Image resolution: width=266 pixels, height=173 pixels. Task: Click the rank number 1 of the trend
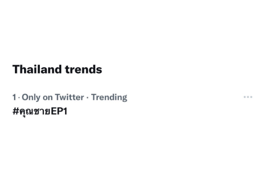[14, 97]
